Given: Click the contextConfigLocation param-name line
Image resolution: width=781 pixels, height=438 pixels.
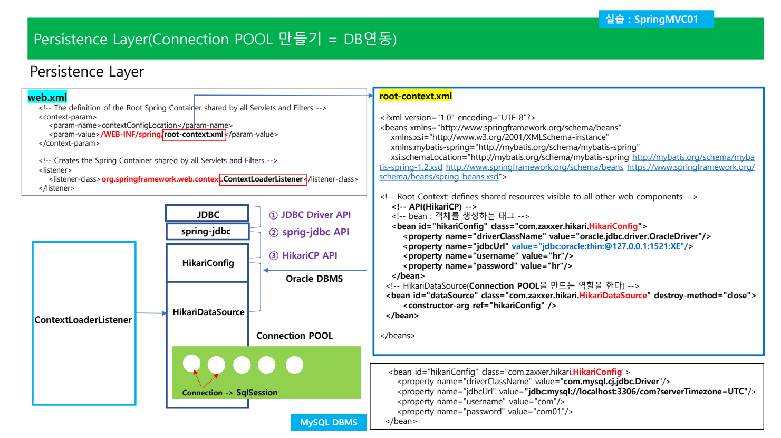Looking at the screenshot, I should pyautogui.click(x=141, y=126).
